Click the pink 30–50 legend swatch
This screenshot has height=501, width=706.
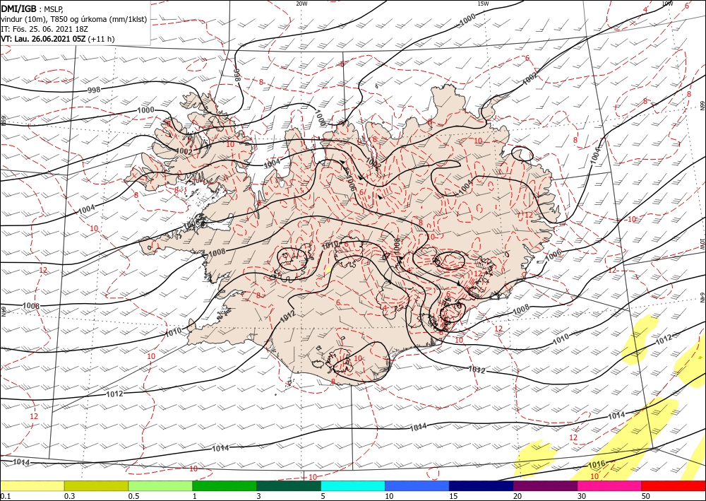coord(610,485)
